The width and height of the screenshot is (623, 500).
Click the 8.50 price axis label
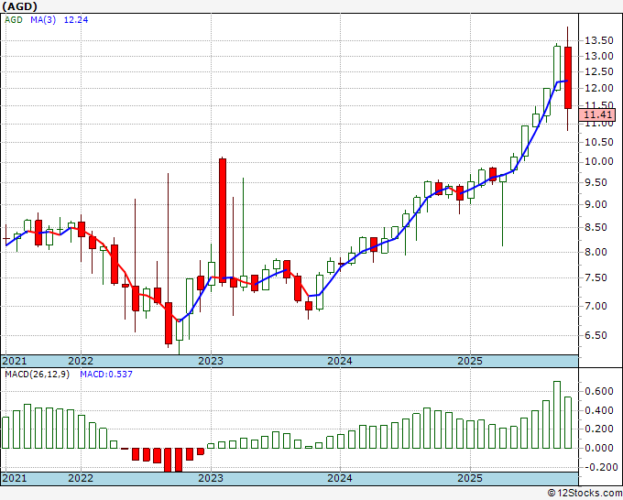(x=596, y=227)
